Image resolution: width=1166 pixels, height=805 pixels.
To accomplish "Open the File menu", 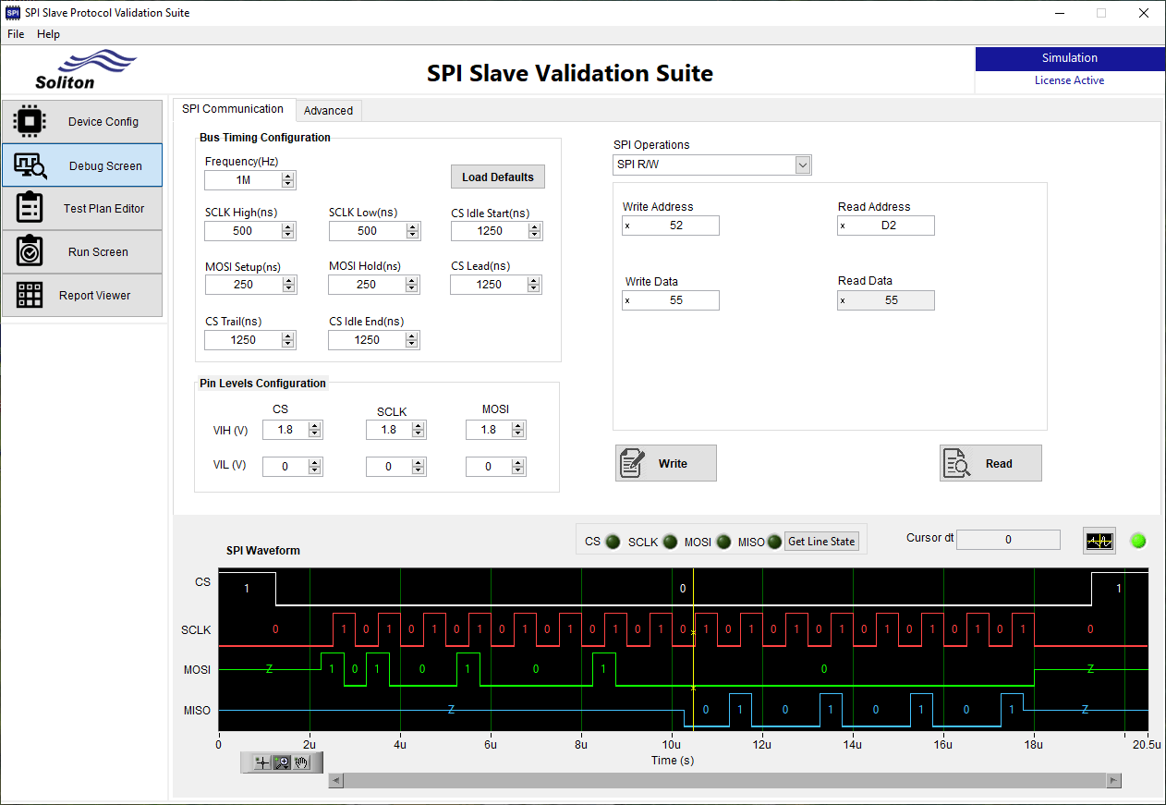I will 15,34.
